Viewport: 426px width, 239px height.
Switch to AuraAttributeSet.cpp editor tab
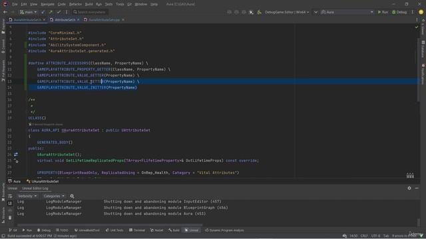(x=104, y=20)
